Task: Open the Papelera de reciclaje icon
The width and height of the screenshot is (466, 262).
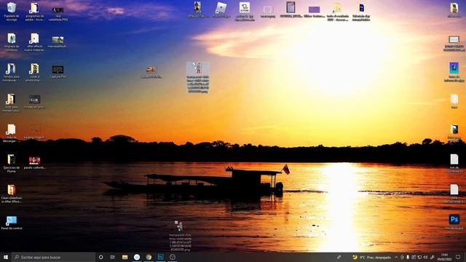Action: [x=12, y=12]
